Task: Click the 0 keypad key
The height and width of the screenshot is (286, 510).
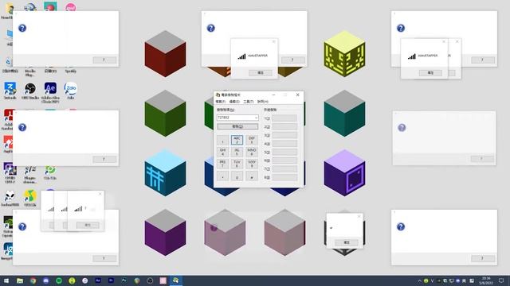Action: coord(237,176)
